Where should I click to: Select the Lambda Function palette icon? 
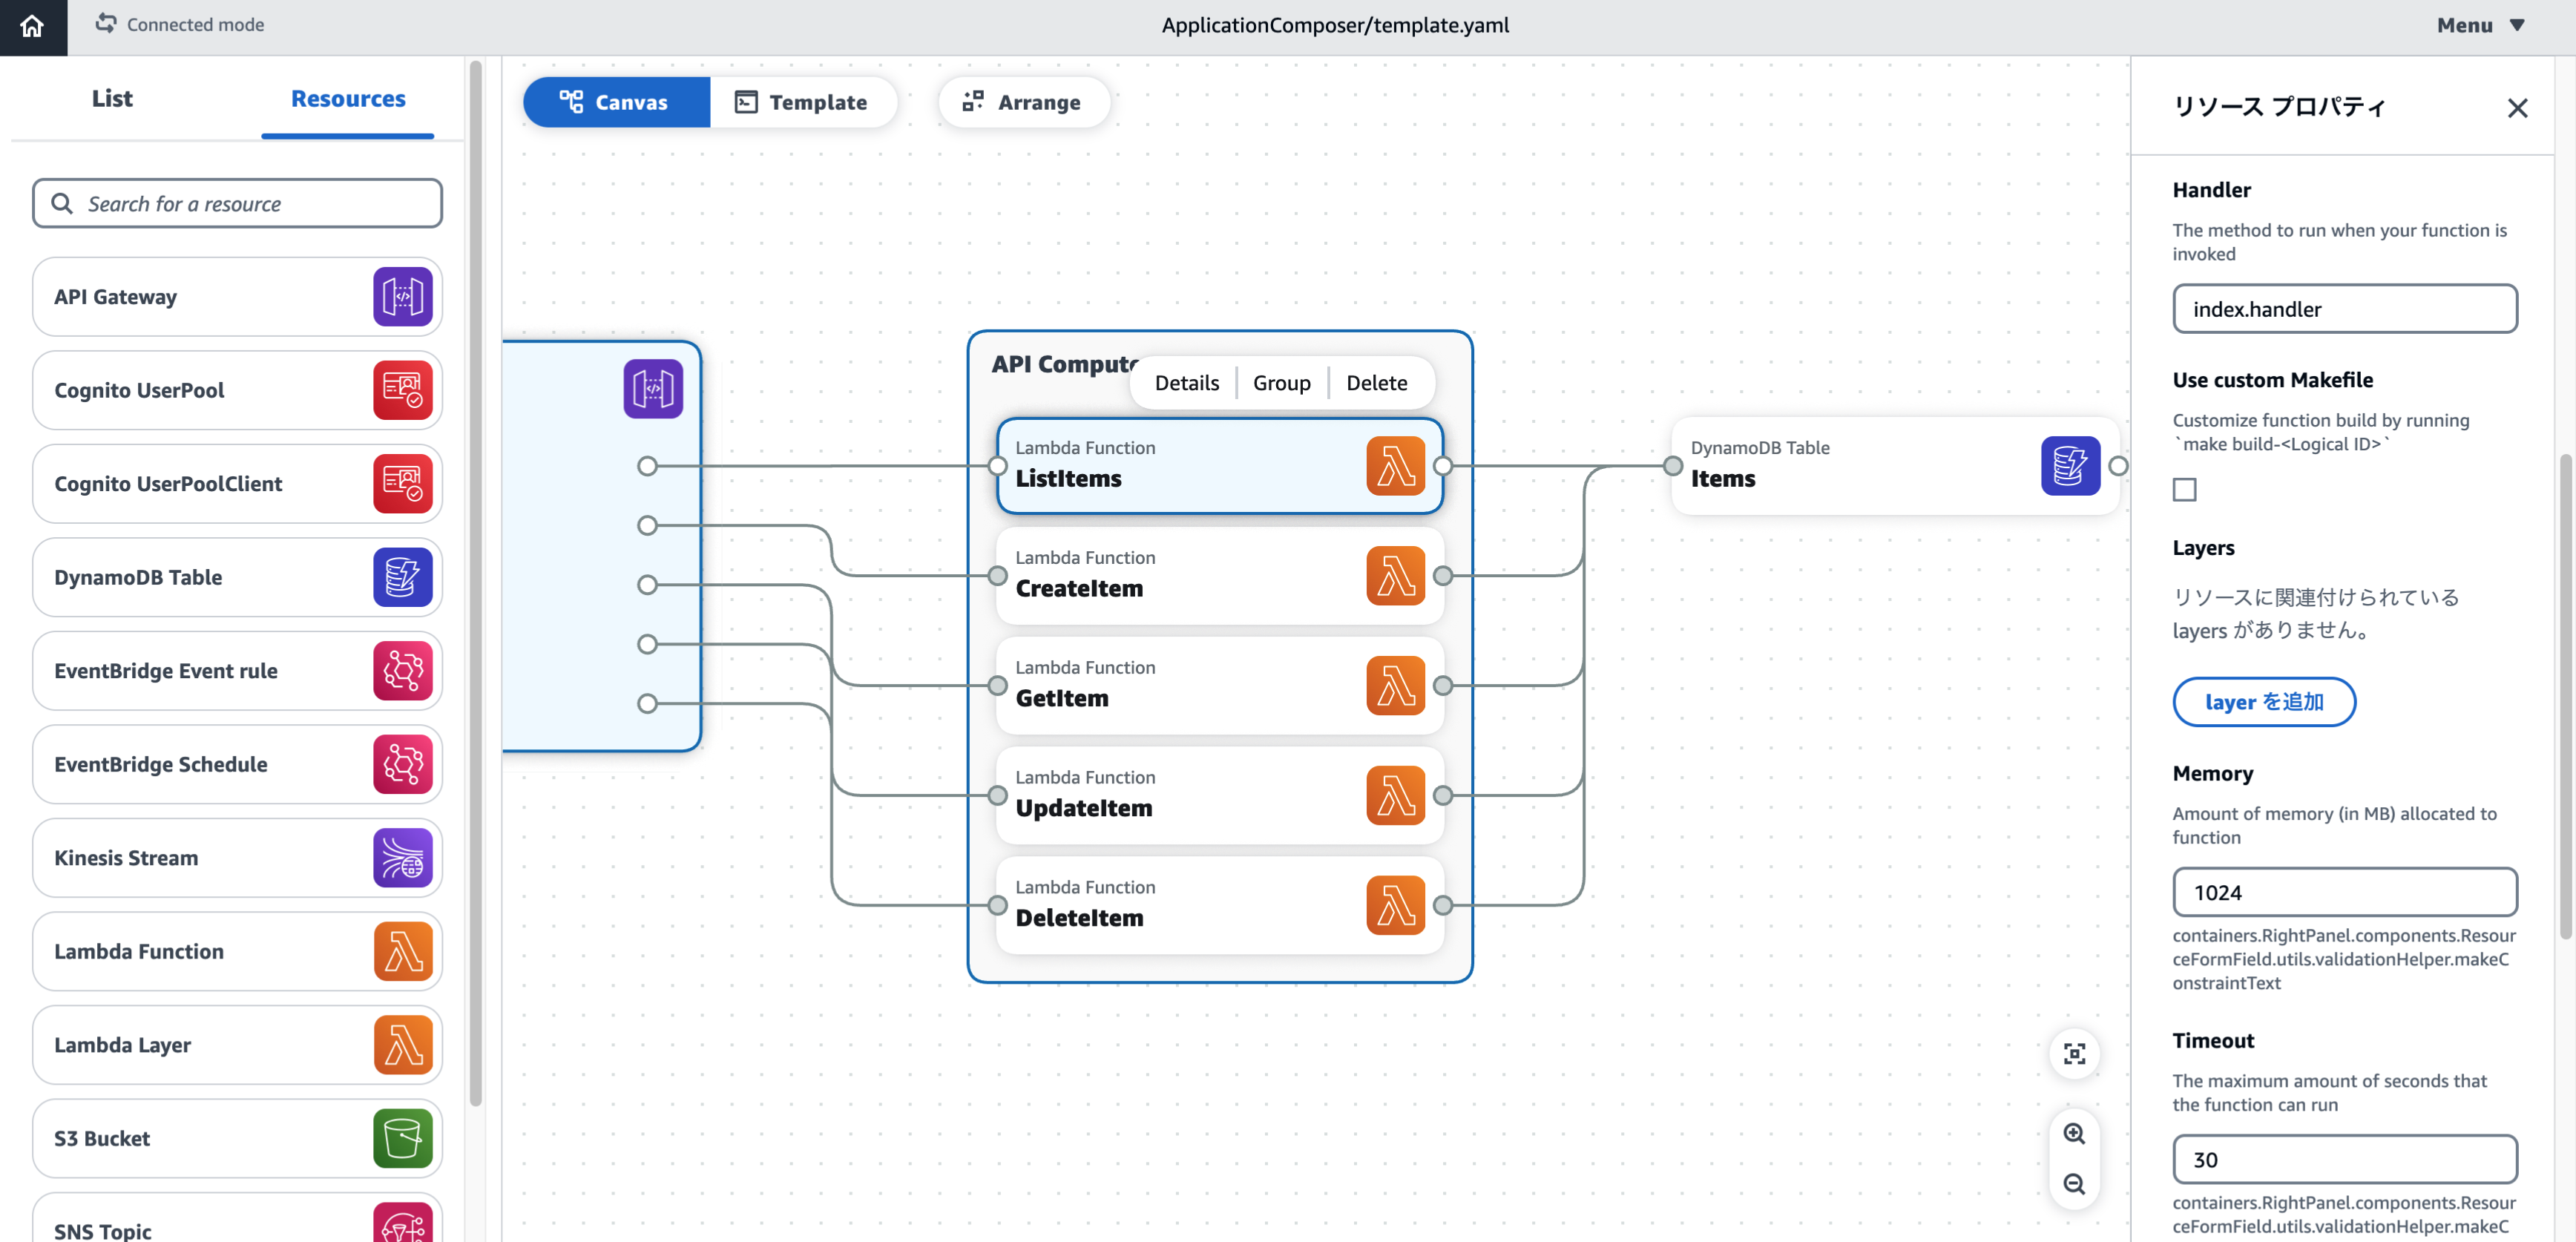[x=403, y=951]
